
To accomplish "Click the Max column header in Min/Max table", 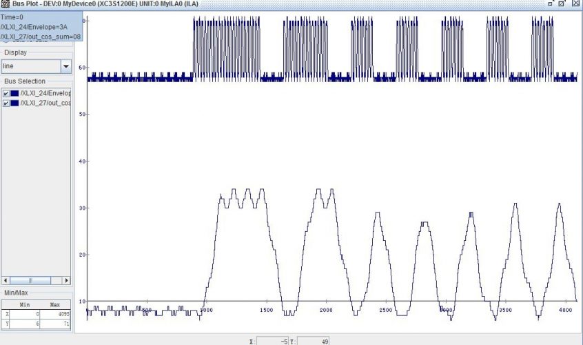I will [55, 304].
